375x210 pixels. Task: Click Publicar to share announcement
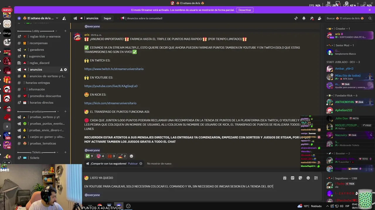click(133, 164)
